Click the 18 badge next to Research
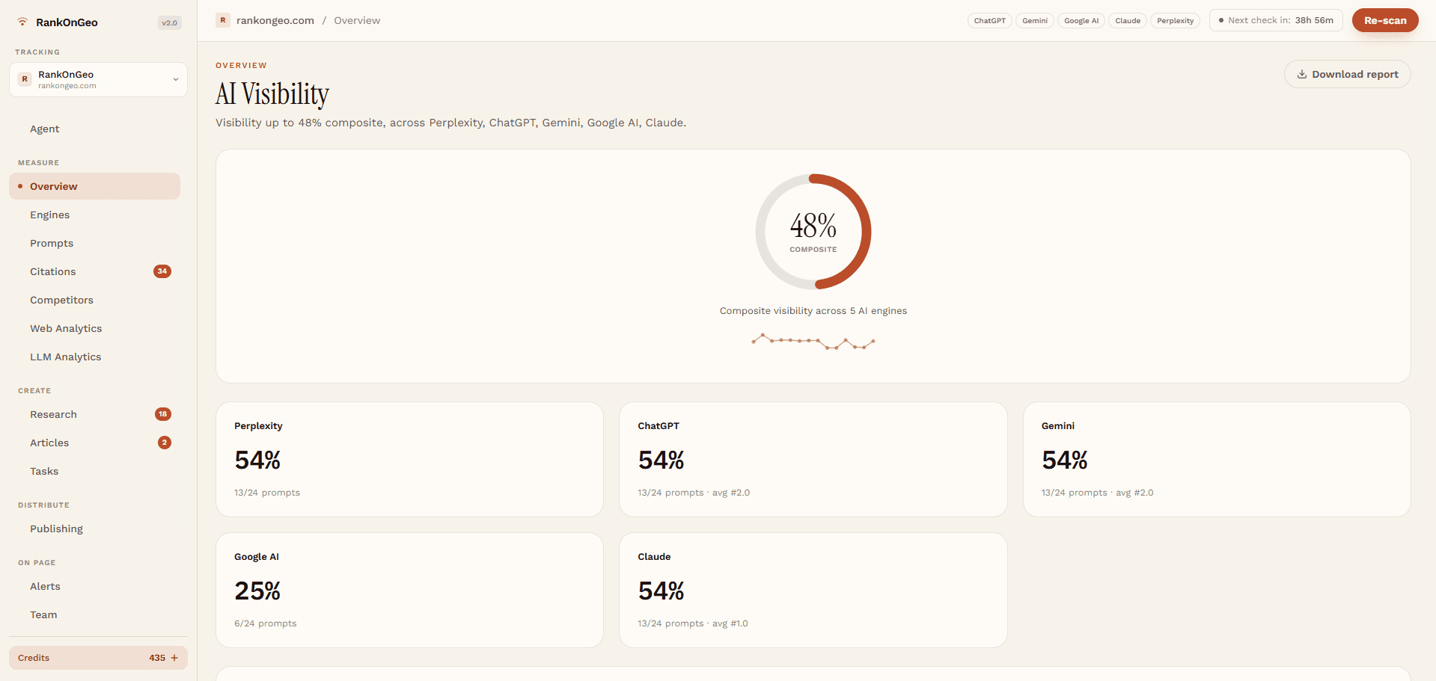The width and height of the screenshot is (1436, 681). 163,414
